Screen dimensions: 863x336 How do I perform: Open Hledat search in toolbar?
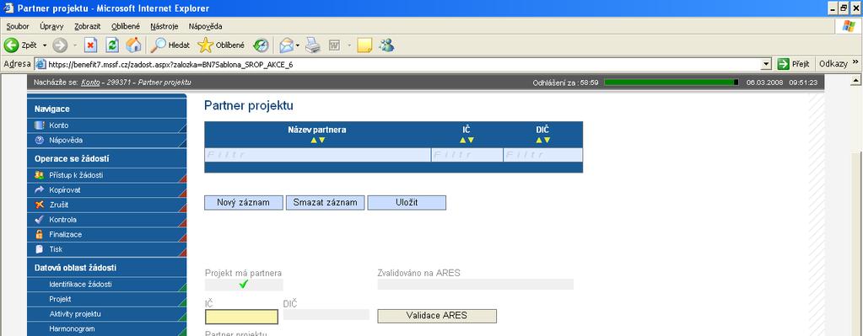tap(171, 45)
